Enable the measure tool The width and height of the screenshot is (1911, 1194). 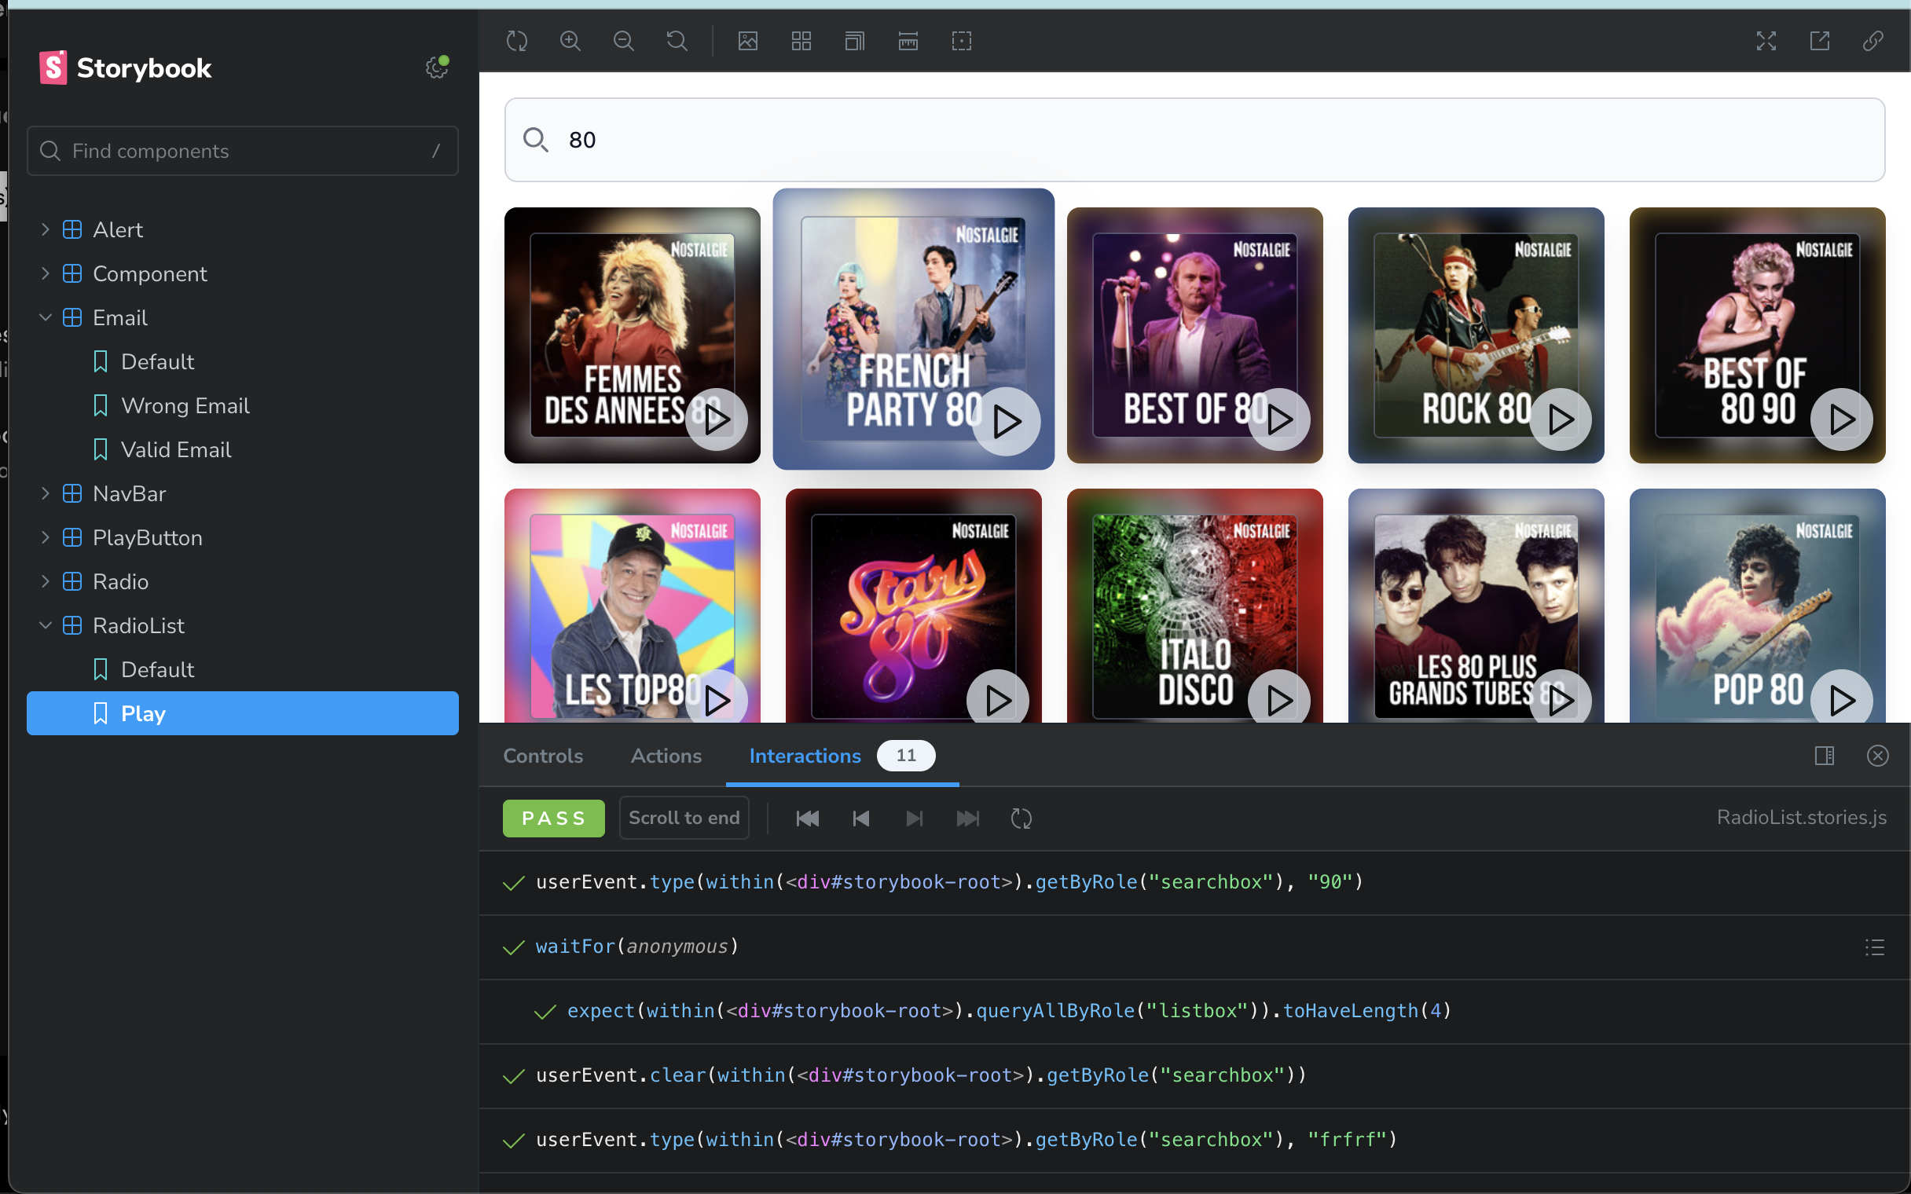click(908, 41)
